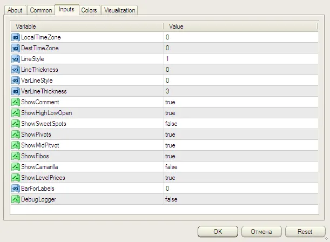330x242 pixels.
Task: Click the integer icon beside LocalTimeZone
Action: pyautogui.click(x=15, y=37)
